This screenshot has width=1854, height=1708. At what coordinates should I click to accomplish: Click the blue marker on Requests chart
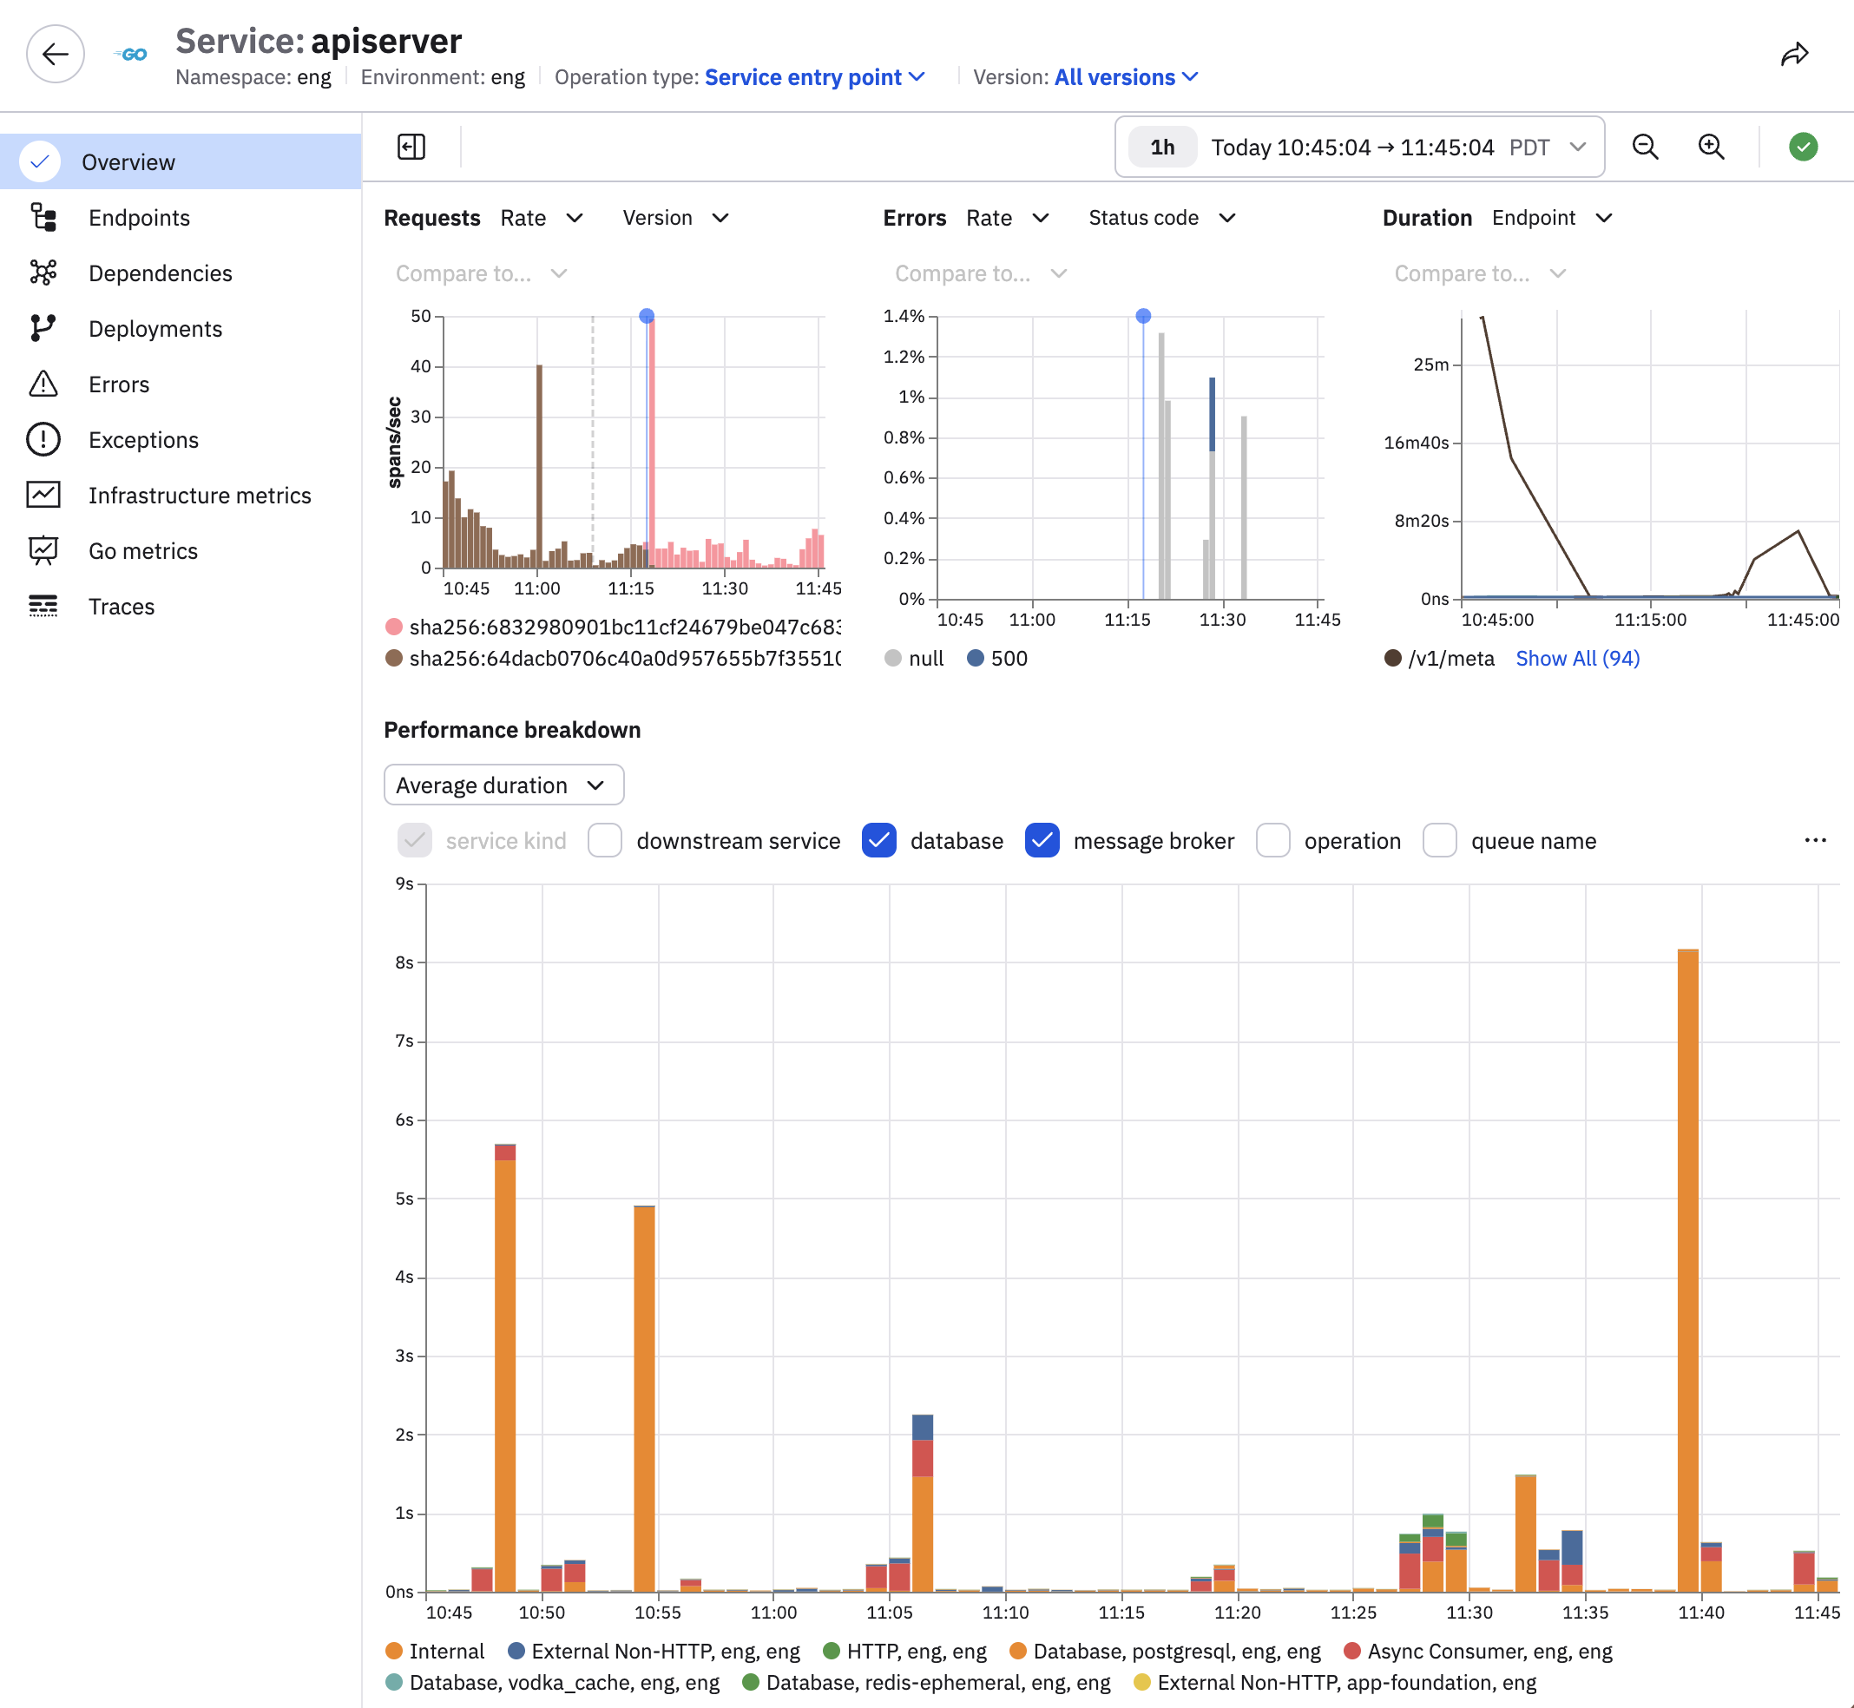(647, 316)
